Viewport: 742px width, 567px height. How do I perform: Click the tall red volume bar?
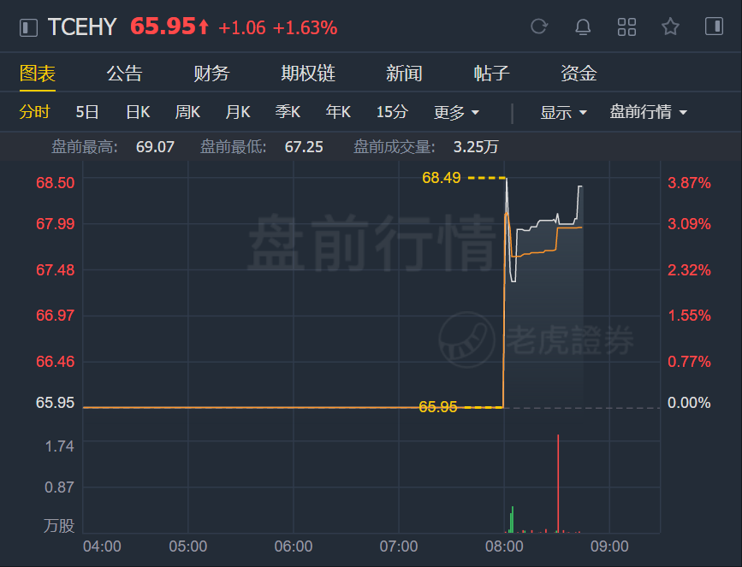point(558,483)
